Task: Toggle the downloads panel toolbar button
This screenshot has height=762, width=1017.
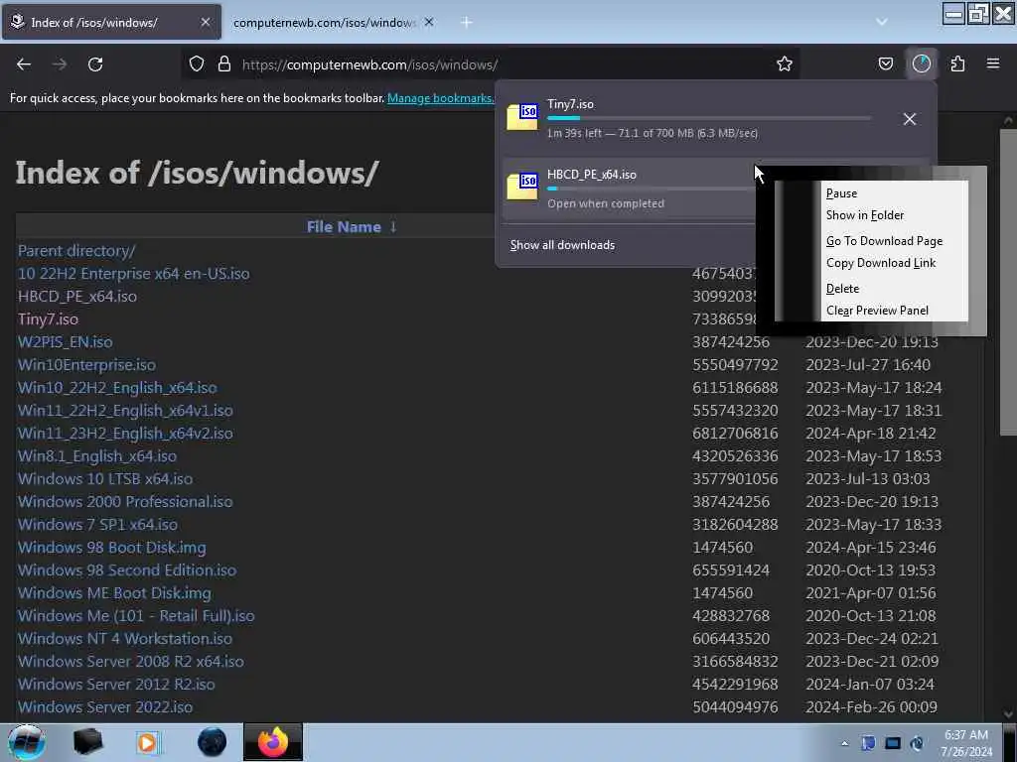Action: [x=921, y=64]
